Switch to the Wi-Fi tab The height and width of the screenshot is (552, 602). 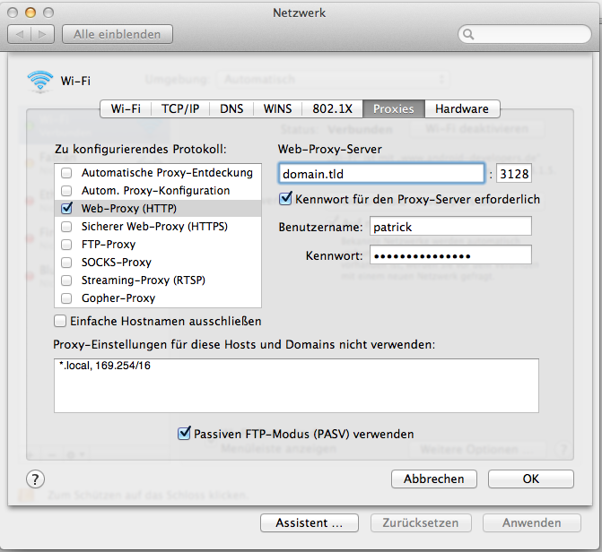click(x=126, y=109)
